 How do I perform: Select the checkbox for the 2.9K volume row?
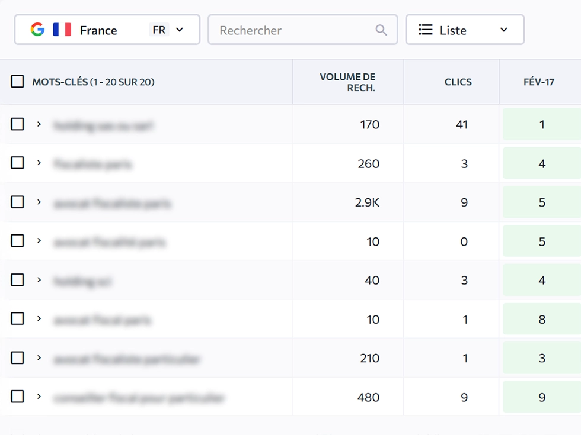(18, 202)
